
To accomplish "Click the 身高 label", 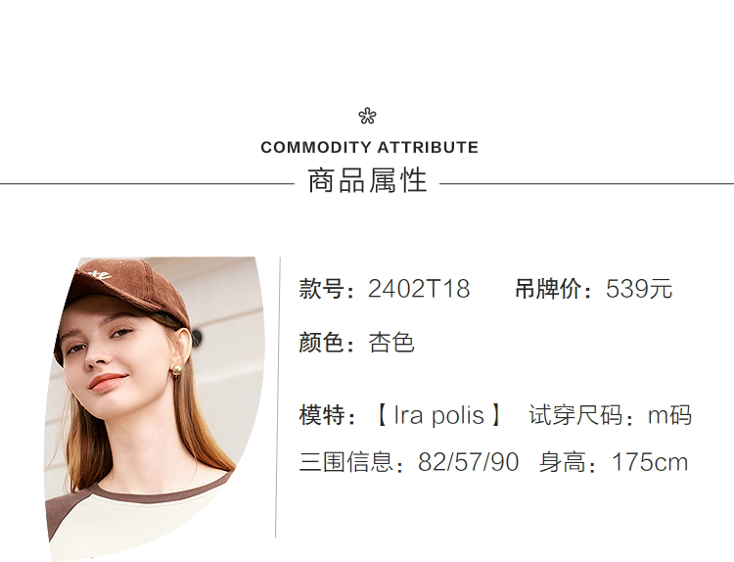I will (569, 462).
